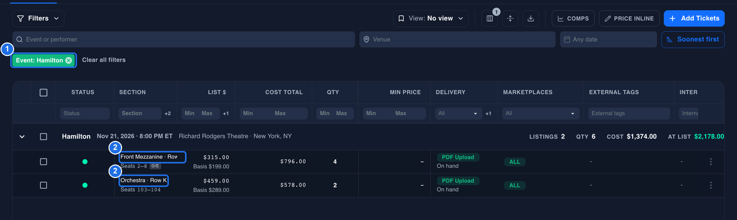This screenshot has height=220, width=737.
Task: Open the Orchestra row options menu
Action: (x=710, y=185)
